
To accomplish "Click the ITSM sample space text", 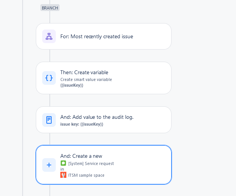I will (86, 175).
